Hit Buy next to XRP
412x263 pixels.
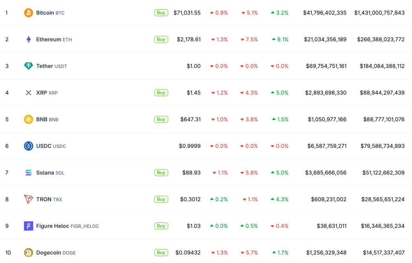(x=161, y=93)
